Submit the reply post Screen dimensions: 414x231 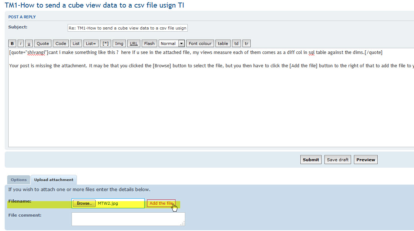point(311,160)
